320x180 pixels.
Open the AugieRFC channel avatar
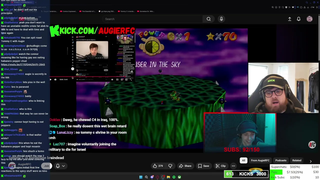pos(12,166)
